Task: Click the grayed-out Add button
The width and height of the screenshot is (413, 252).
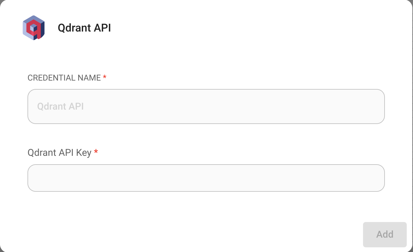Action: pyautogui.click(x=385, y=235)
